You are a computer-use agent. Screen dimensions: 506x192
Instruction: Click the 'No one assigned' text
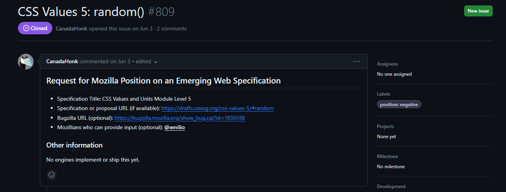(x=394, y=74)
